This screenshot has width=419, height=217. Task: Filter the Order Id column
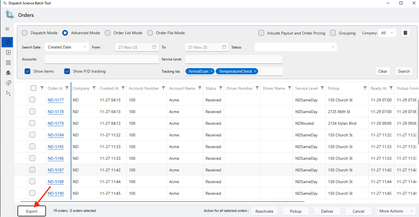point(67,88)
